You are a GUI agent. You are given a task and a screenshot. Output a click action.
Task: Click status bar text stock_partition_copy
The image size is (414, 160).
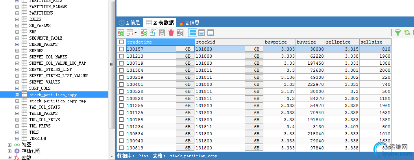tap(194, 156)
